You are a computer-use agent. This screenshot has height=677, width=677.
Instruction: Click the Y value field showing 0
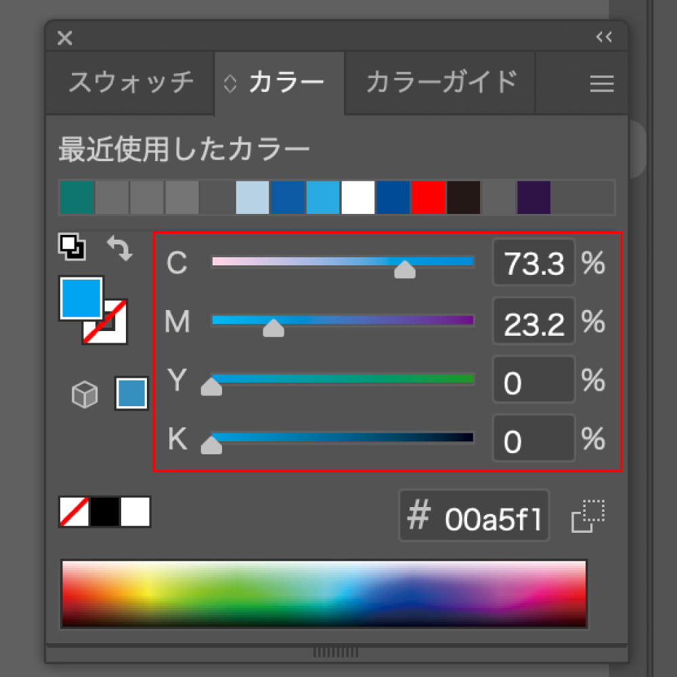tap(533, 380)
